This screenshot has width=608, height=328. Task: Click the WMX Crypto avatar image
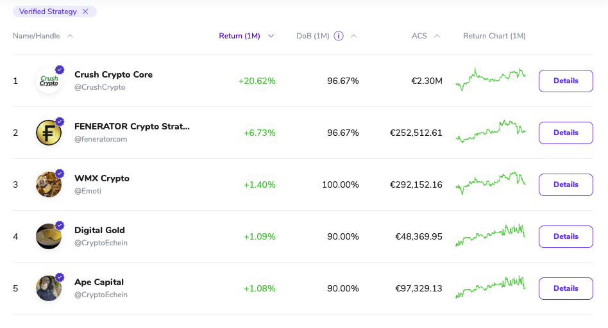[x=49, y=185]
